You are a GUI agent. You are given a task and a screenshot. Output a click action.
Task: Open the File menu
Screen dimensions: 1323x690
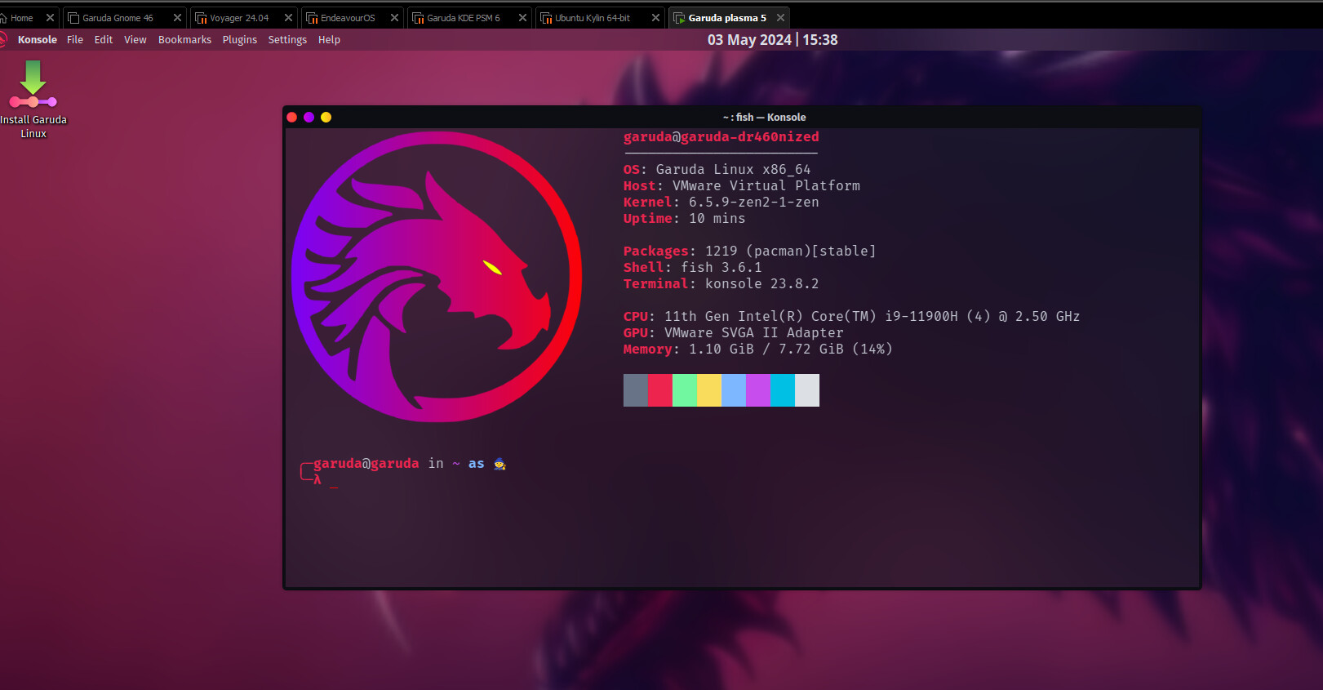pyautogui.click(x=75, y=39)
